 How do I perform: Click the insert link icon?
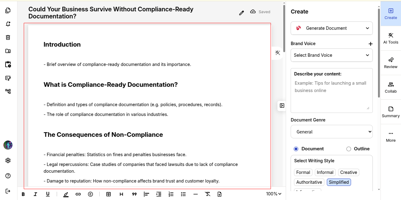coord(78,194)
